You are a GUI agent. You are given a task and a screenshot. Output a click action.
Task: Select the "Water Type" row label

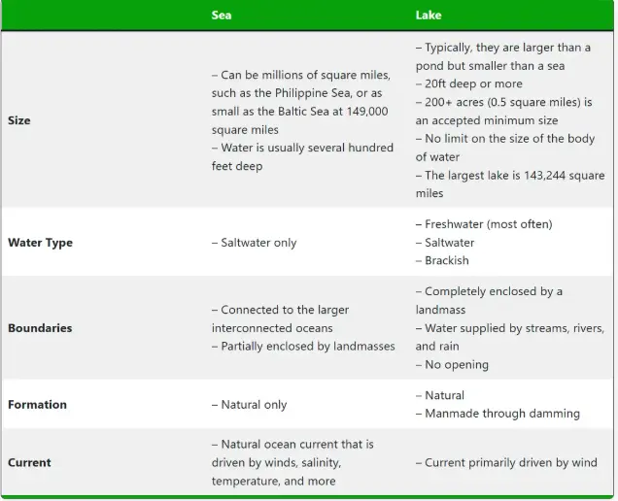pos(40,243)
